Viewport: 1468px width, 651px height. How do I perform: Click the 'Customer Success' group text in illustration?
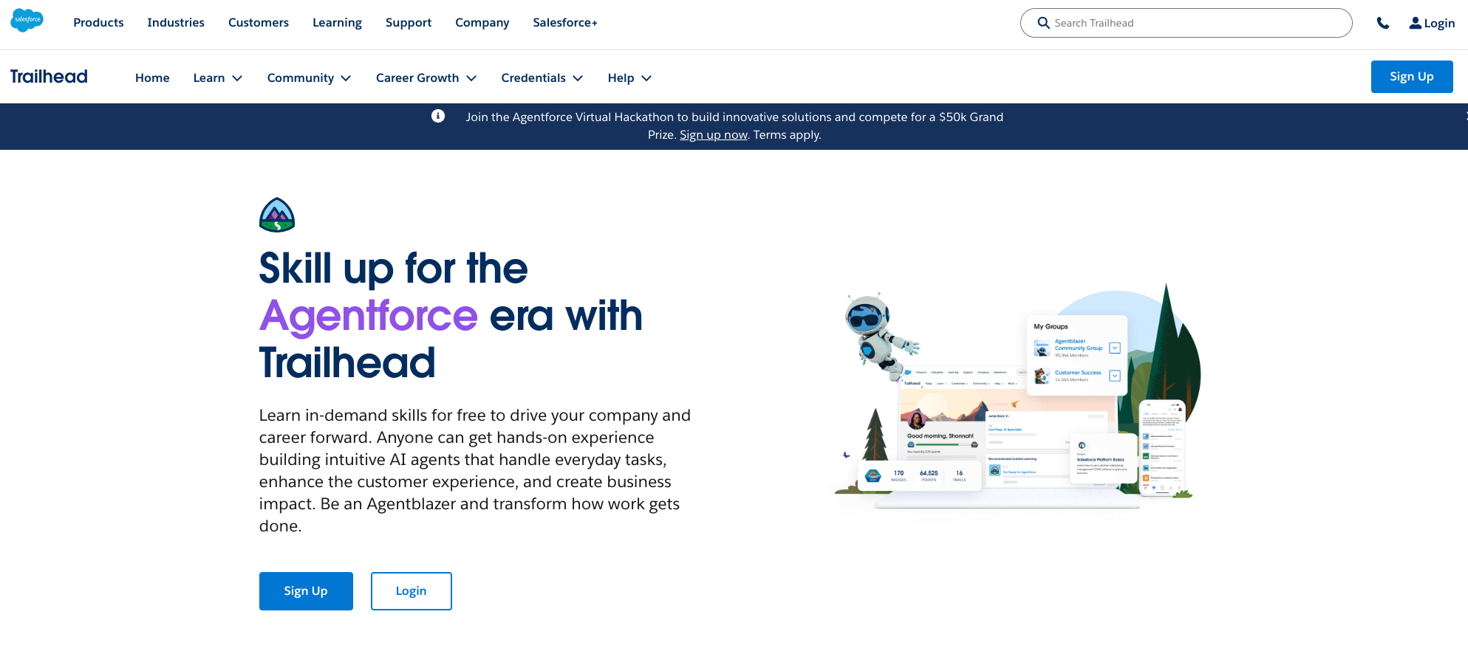[1078, 373]
